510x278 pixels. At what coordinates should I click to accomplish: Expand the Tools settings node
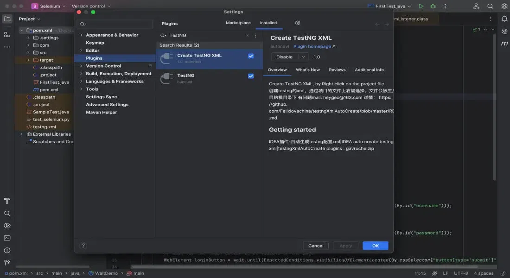pyautogui.click(x=81, y=89)
